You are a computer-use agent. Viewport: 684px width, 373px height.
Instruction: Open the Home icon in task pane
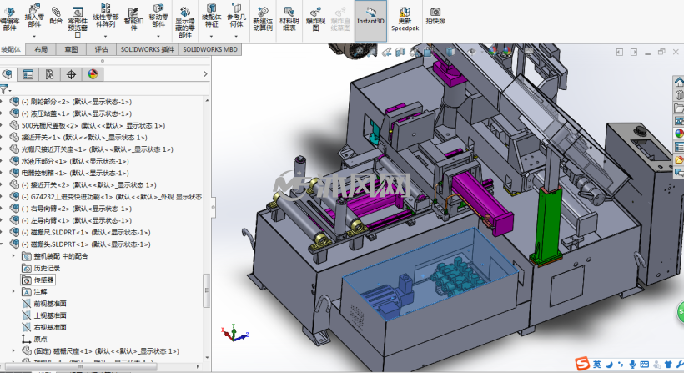(678, 82)
